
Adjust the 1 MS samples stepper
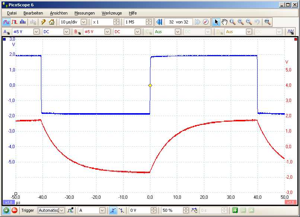tap(149, 22)
